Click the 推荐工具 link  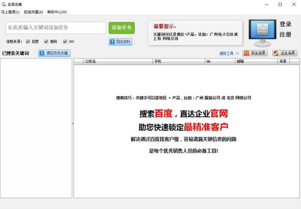click(227, 54)
